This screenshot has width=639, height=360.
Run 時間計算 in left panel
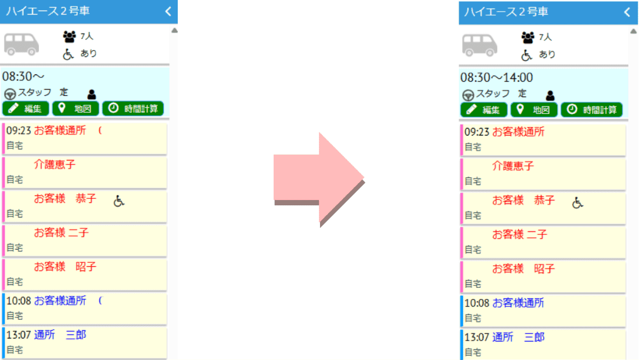[x=133, y=109]
